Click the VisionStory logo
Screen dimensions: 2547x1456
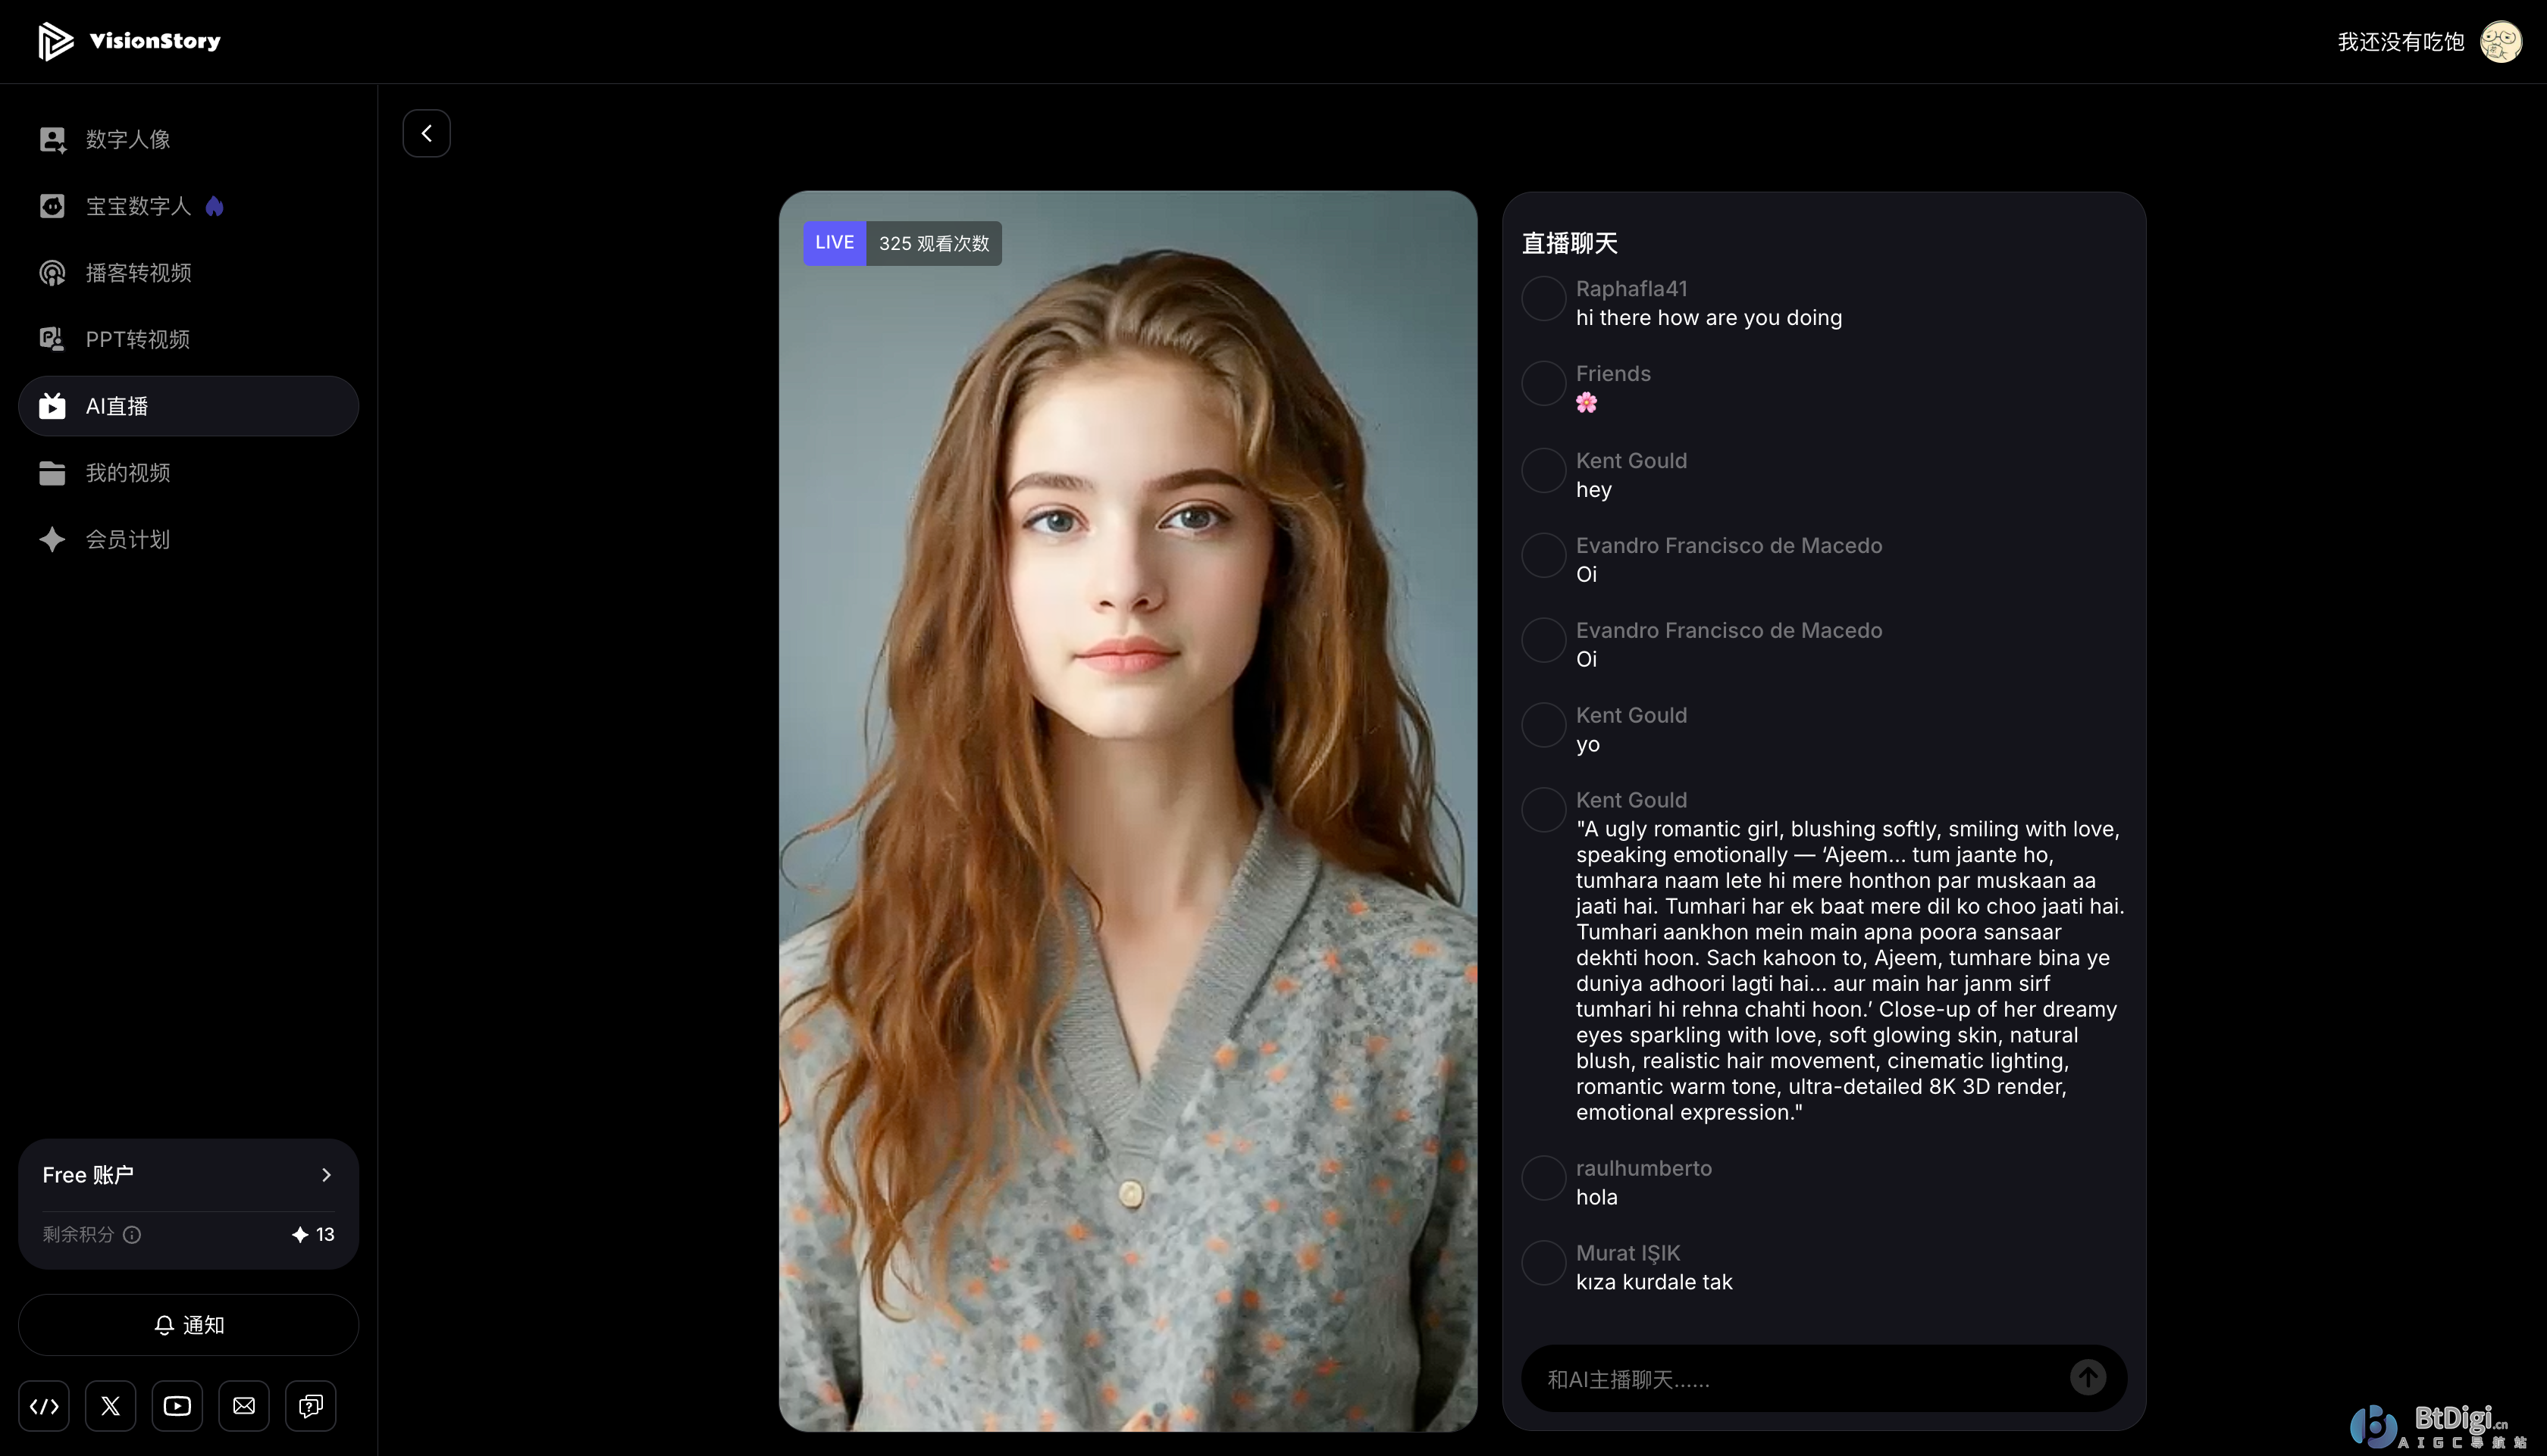[129, 41]
